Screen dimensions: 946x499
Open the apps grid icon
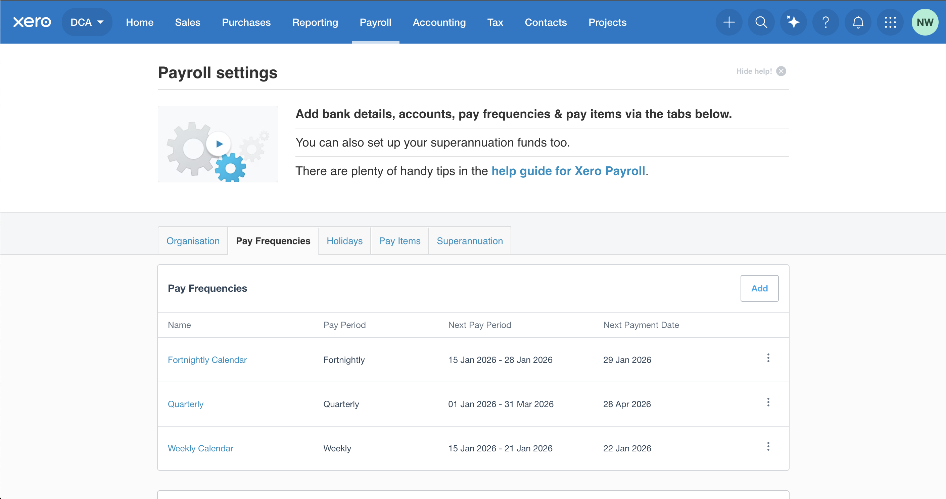(890, 22)
